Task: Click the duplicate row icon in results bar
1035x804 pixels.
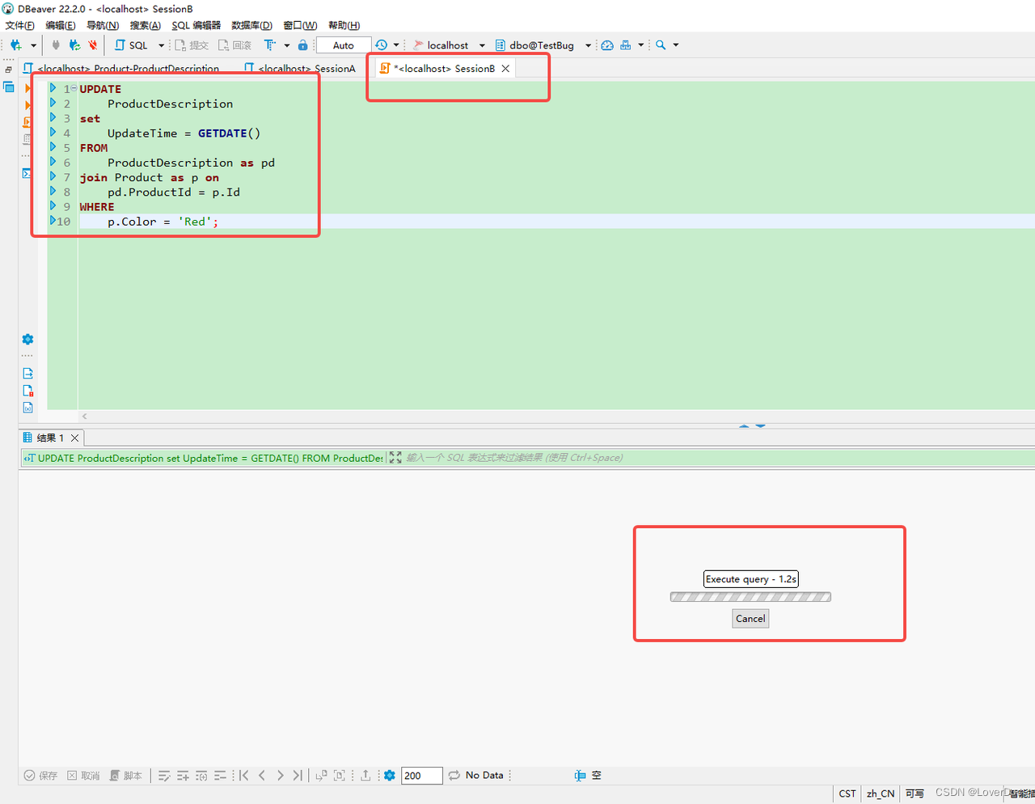Action: 201,776
